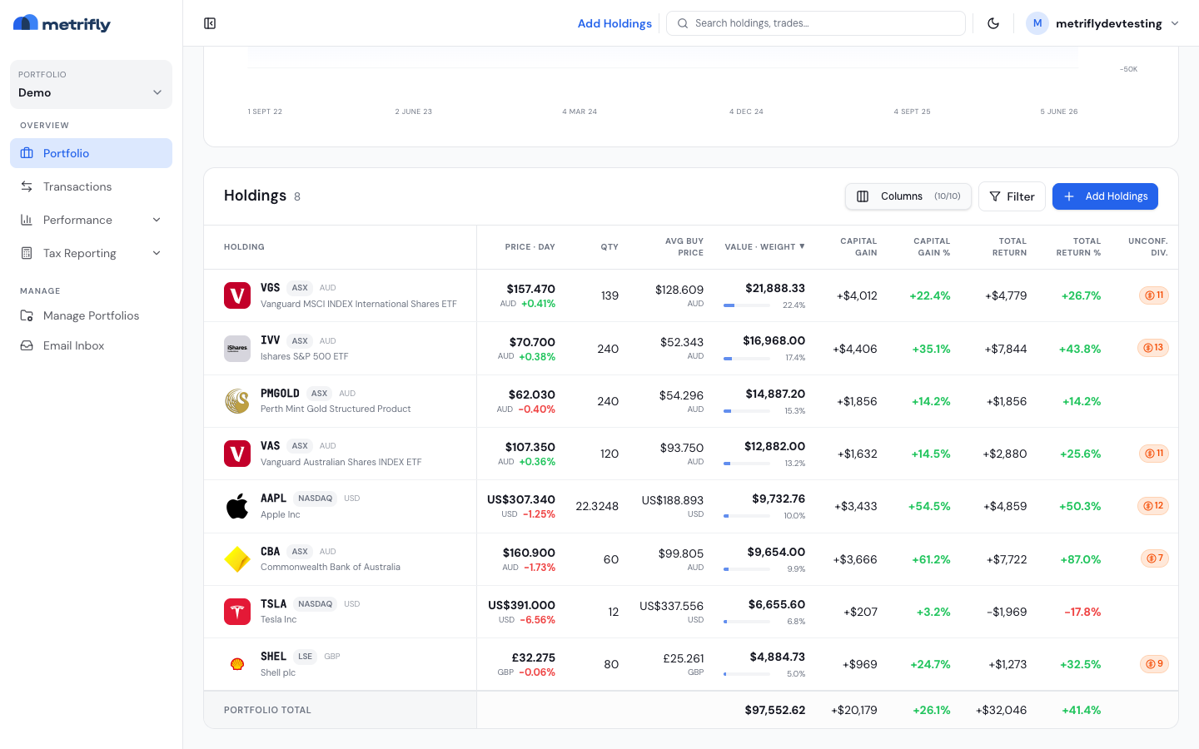Open Transactions in the sidebar
Screen dimensions: 1199x749
[x=91, y=186]
